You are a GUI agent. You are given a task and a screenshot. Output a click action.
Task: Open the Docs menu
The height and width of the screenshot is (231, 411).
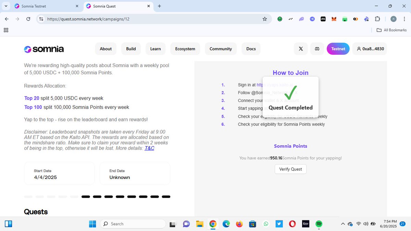click(251, 49)
